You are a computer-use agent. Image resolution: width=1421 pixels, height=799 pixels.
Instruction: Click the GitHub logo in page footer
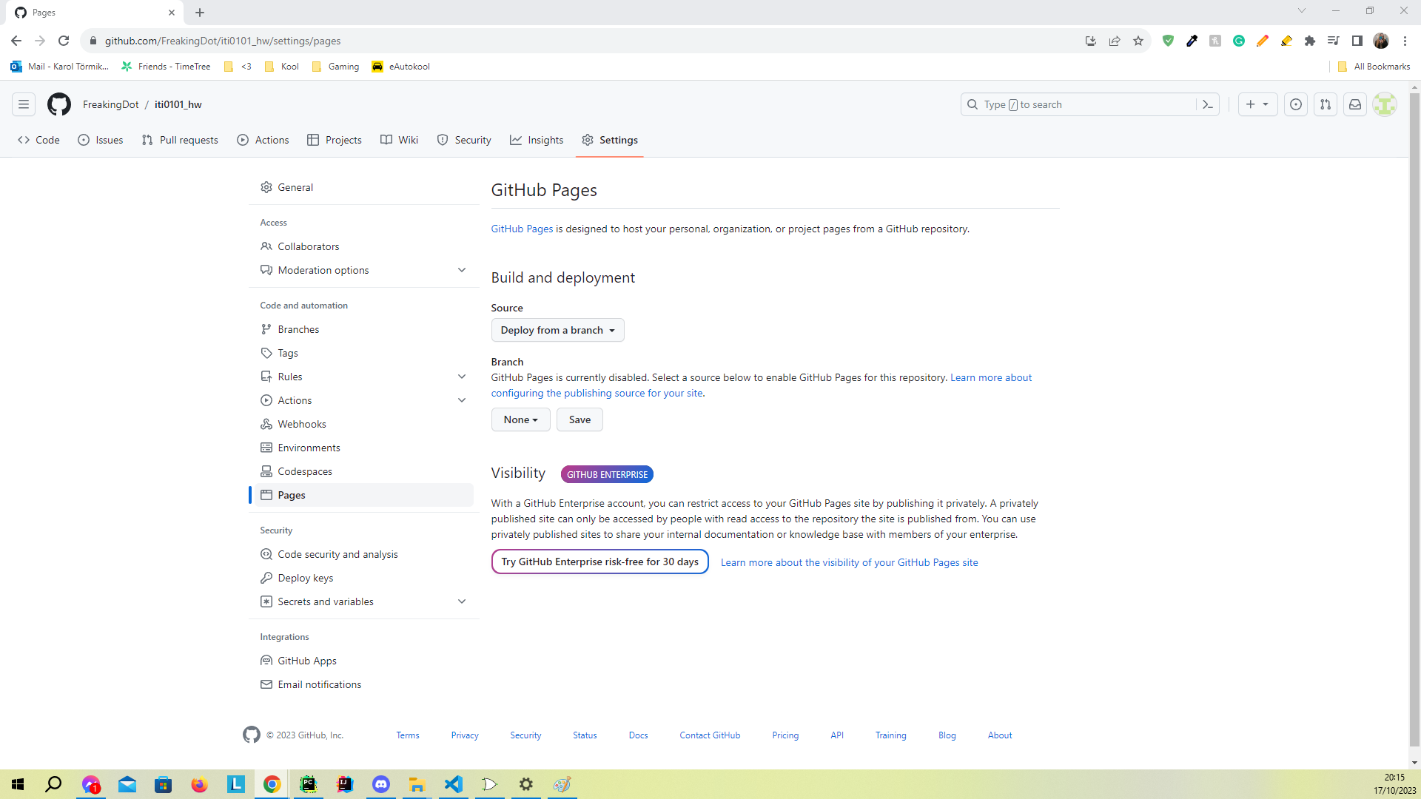click(x=252, y=735)
